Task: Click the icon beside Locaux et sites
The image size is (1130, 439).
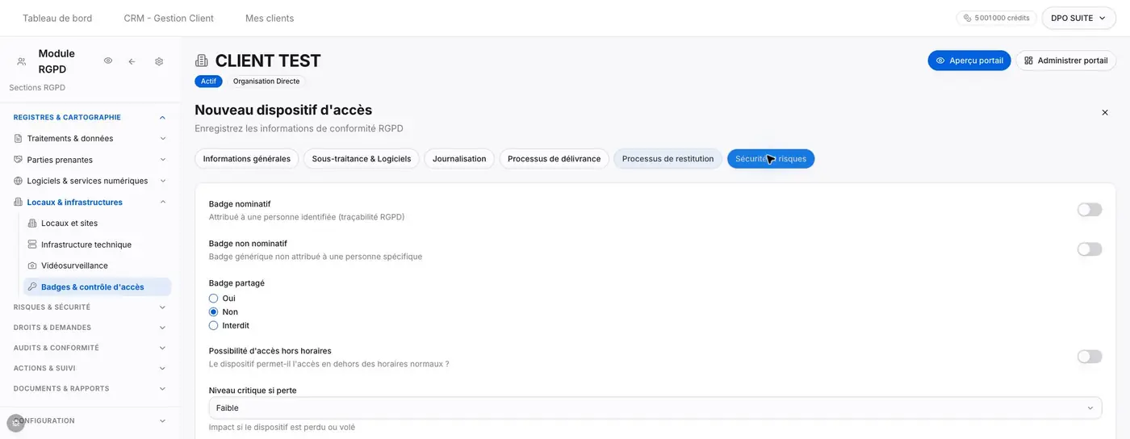Action: click(x=32, y=224)
